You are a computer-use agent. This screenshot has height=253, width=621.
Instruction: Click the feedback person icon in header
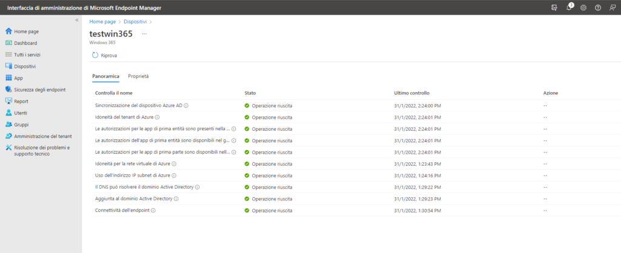coord(613,7)
